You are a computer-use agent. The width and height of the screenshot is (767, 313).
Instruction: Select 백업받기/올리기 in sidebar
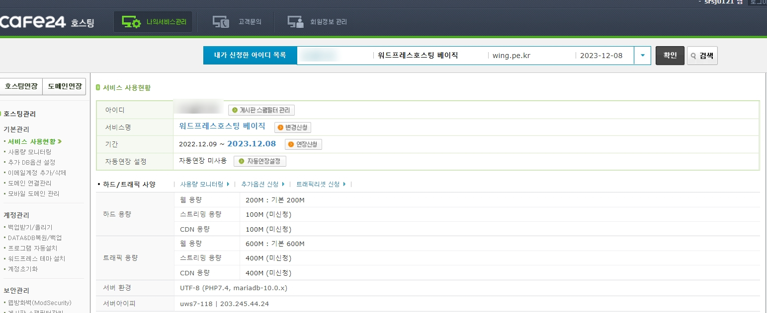[30, 227]
